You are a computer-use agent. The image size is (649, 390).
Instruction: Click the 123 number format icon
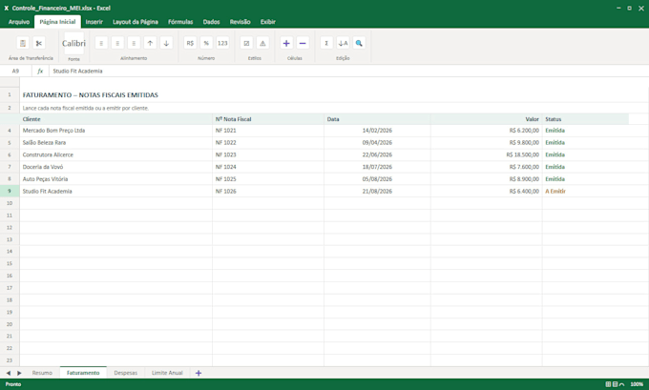coord(222,43)
